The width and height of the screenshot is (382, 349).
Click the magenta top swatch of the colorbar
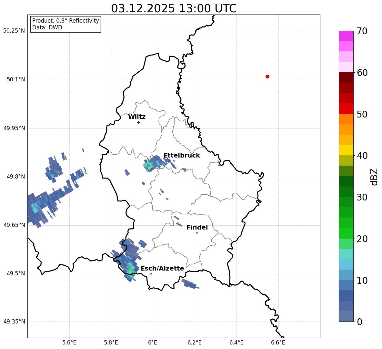click(x=346, y=36)
